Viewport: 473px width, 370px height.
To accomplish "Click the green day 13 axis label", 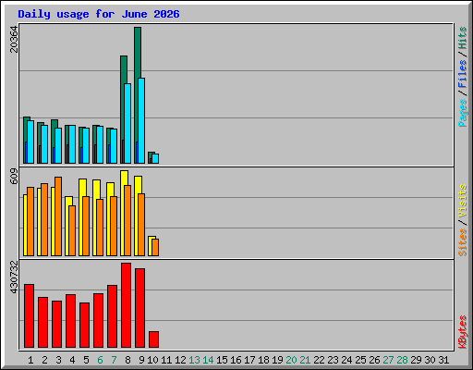I will 194,360.
